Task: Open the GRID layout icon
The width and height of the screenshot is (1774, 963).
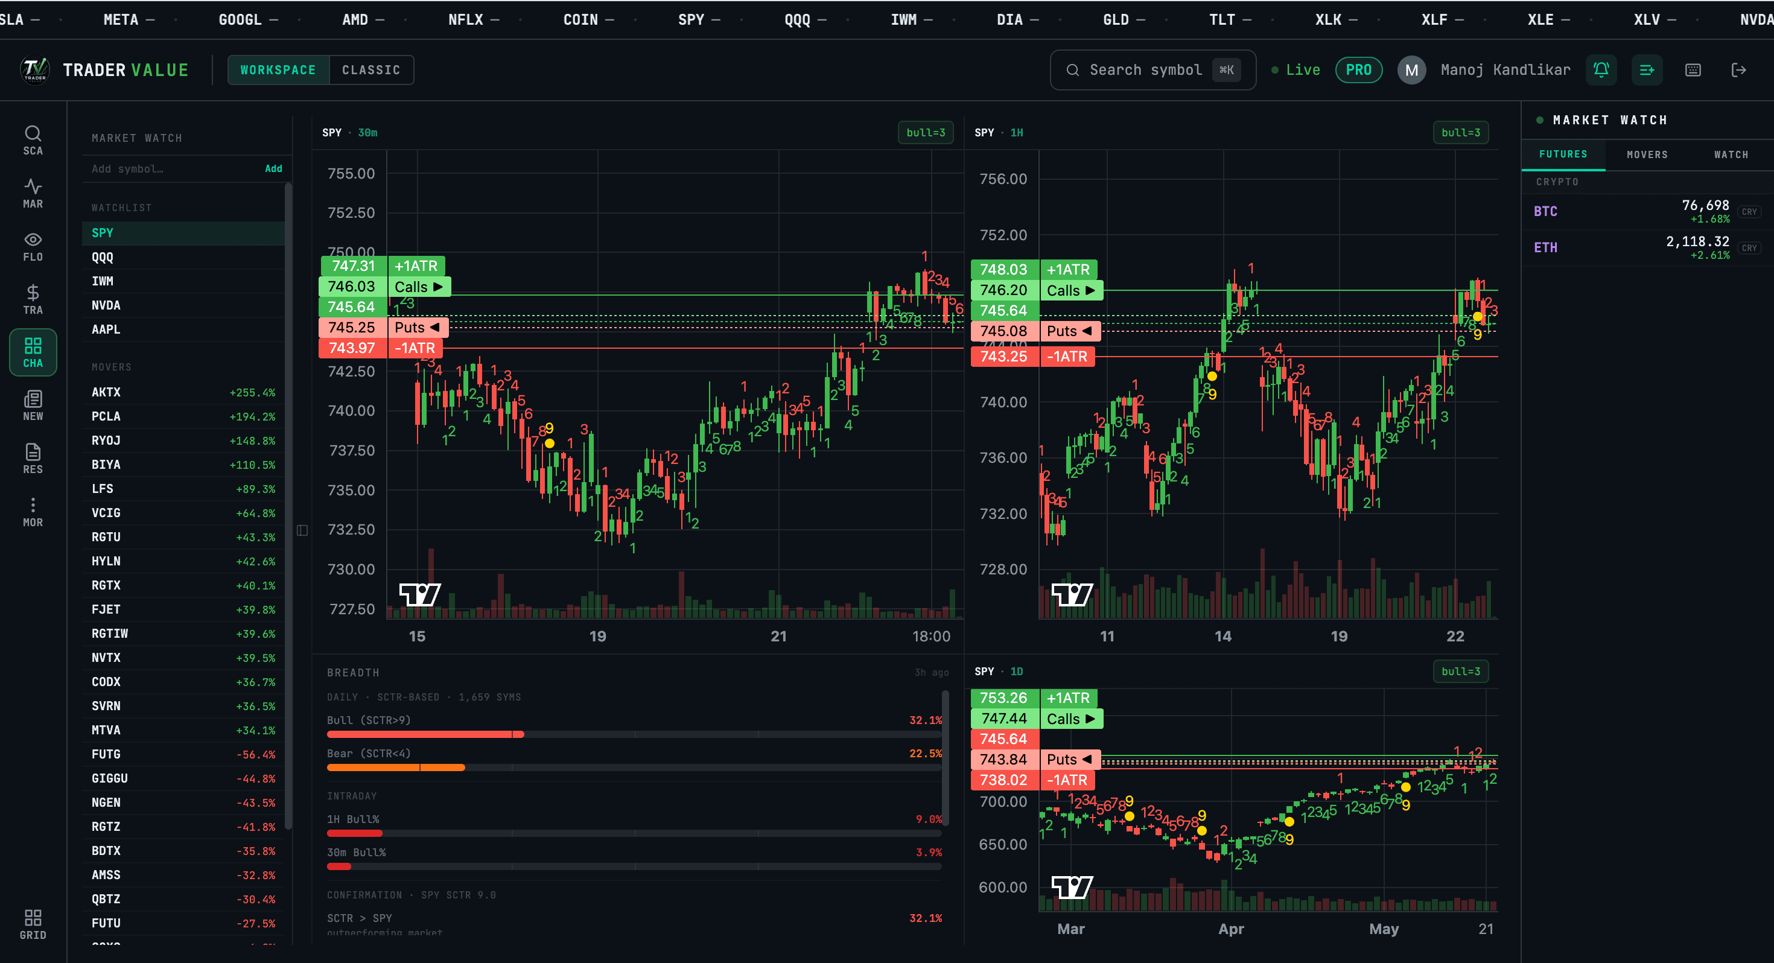Action: coord(33,924)
